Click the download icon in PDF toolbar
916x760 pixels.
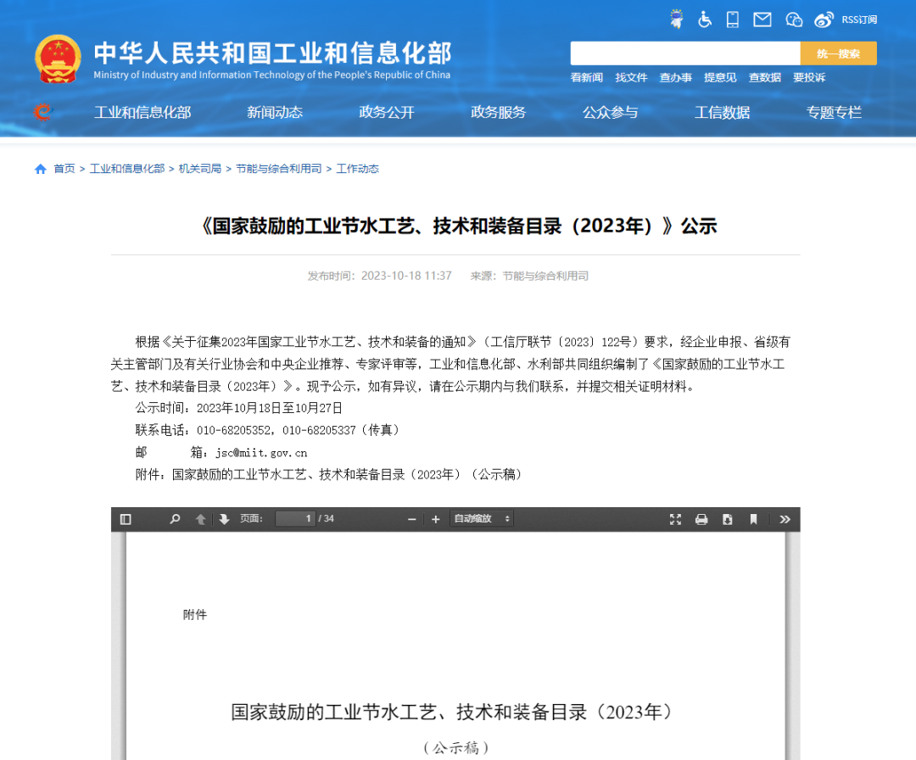click(x=726, y=518)
